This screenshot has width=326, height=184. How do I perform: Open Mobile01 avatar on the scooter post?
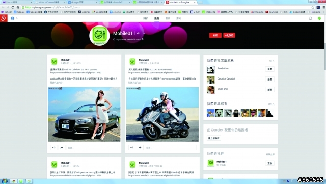[132, 61]
